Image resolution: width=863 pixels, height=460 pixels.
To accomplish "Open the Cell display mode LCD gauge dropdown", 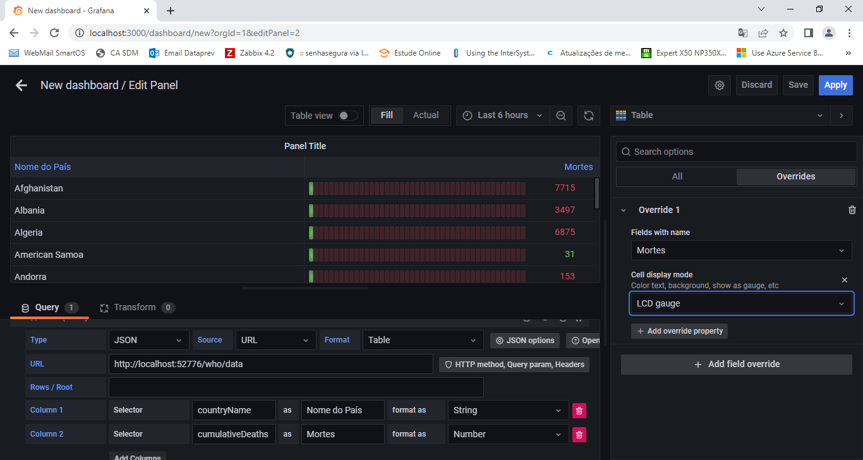I will click(740, 304).
